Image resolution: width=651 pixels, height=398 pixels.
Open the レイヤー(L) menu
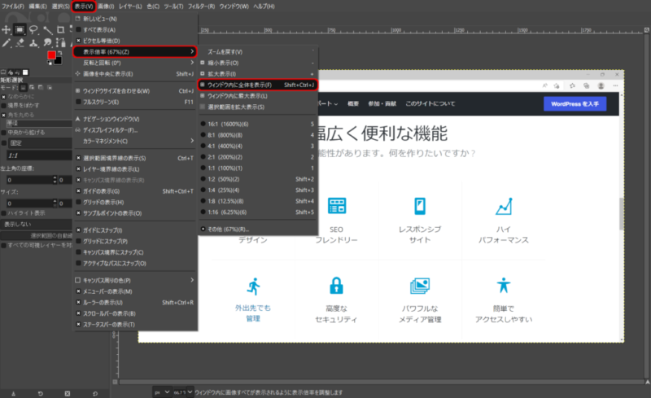pyautogui.click(x=130, y=7)
